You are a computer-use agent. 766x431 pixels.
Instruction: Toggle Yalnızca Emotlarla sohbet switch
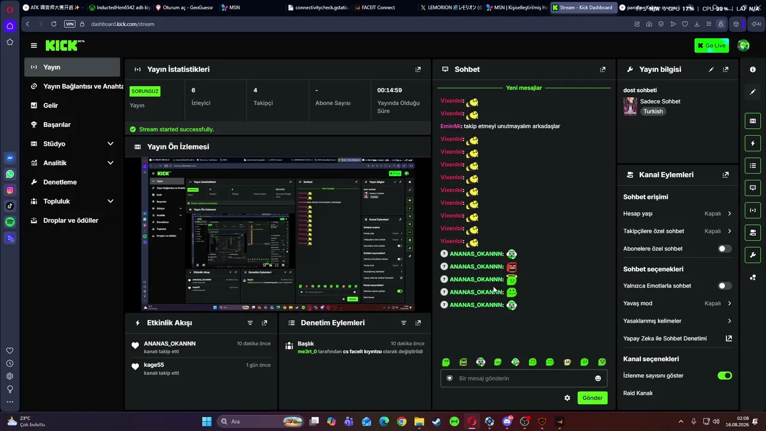pyautogui.click(x=725, y=286)
